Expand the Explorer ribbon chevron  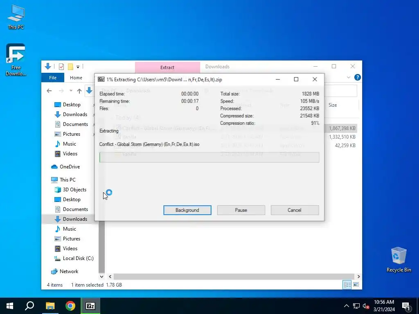pyautogui.click(x=349, y=77)
